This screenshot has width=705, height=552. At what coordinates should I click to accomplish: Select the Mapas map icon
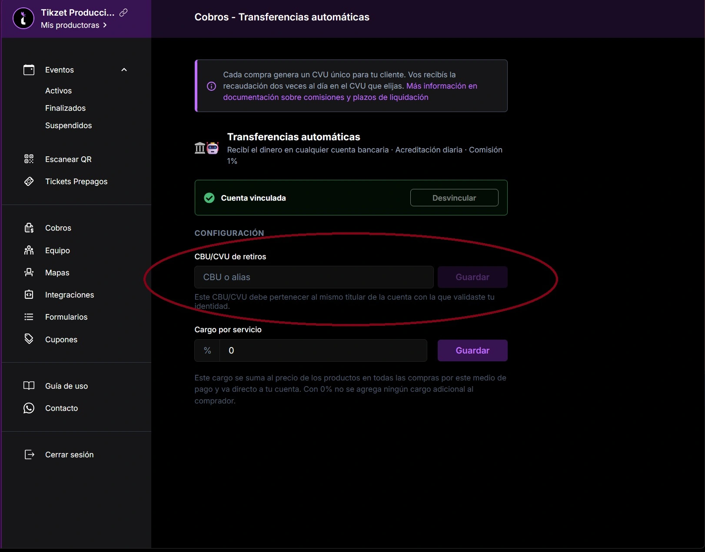click(x=29, y=272)
